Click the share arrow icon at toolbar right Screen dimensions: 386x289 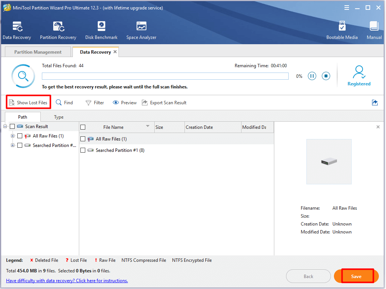point(375,102)
